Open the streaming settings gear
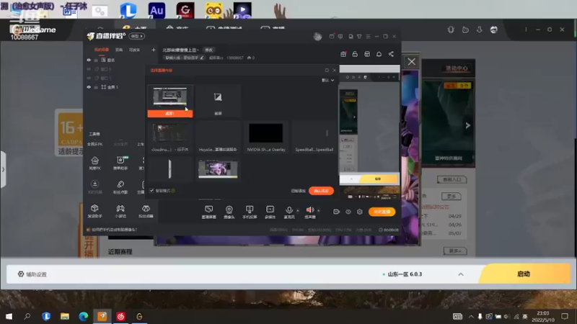This screenshot has width=577, height=324. tap(359, 212)
